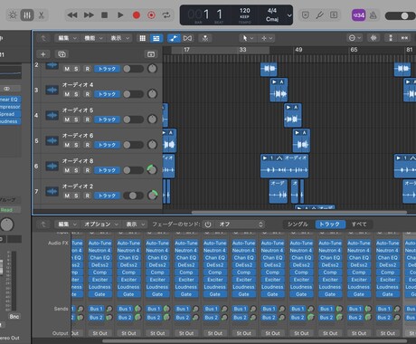Open the mixer オプション menu
The width and height of the screenshot is (416, 344).
coord(100,225)
